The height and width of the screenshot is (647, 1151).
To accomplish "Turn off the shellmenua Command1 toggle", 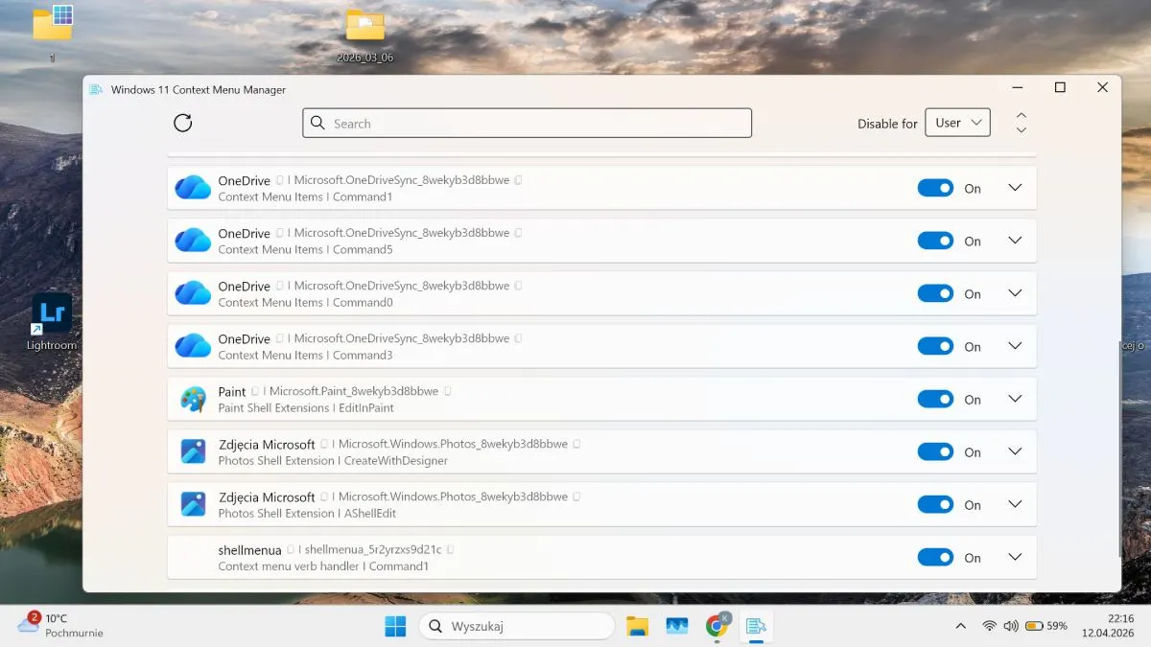I will pos(935,557).
